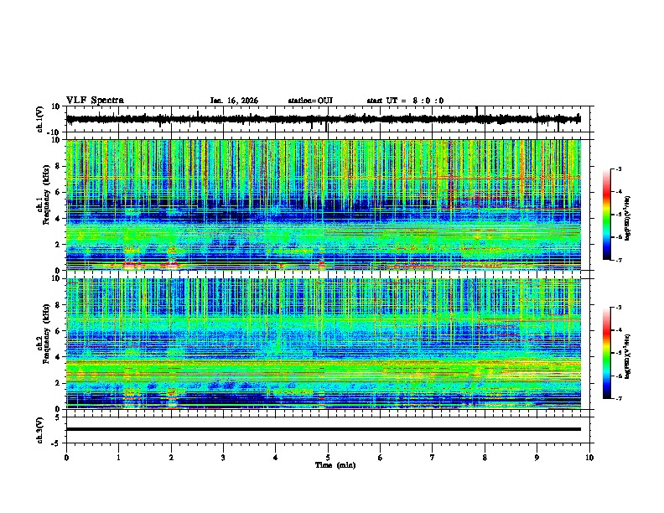Click the "-7" label below the ch.2 color bar
This screenshot has width=664, height=513.
[618, 398]
